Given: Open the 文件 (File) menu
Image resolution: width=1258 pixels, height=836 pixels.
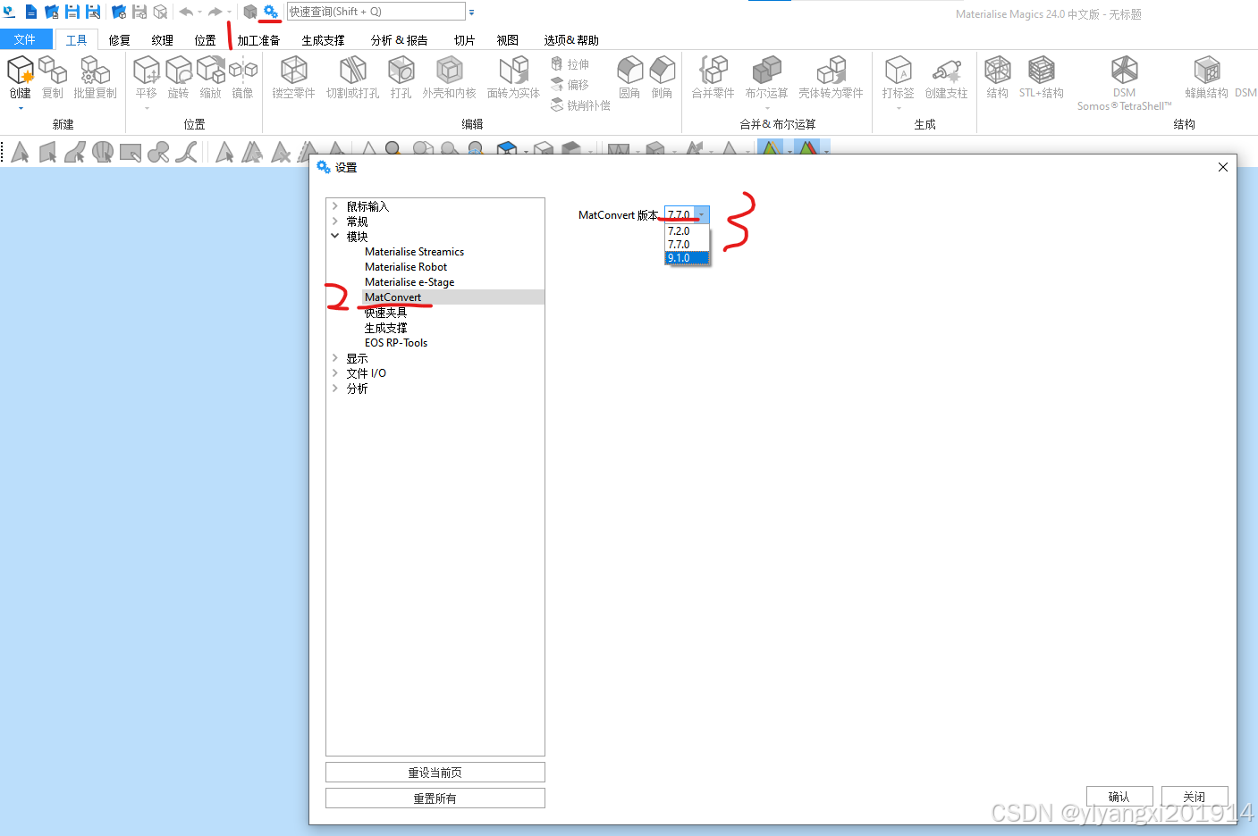Looking at the screenshot, I should click(25, 39).
